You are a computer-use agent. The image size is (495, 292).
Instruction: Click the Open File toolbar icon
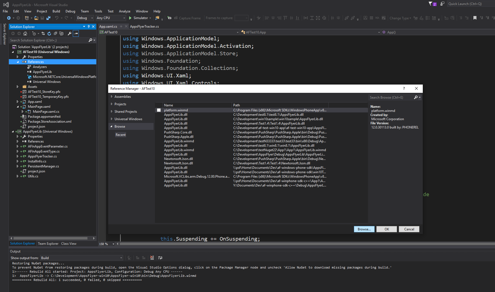36,18
